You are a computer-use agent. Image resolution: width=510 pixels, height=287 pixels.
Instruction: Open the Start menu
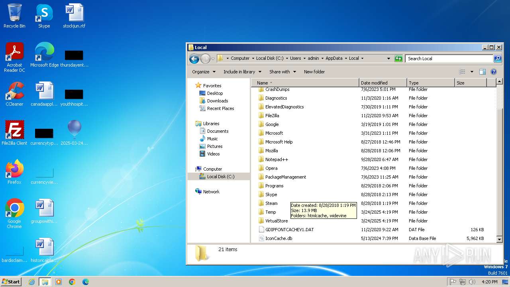[x=11, y=282]
